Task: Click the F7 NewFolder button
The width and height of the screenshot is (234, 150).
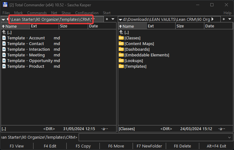Action: (x=149, y=146)
